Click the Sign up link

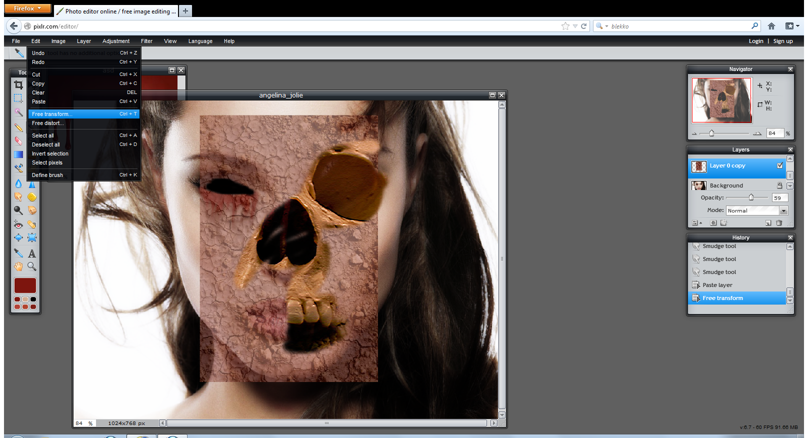[x=783, y=41]
